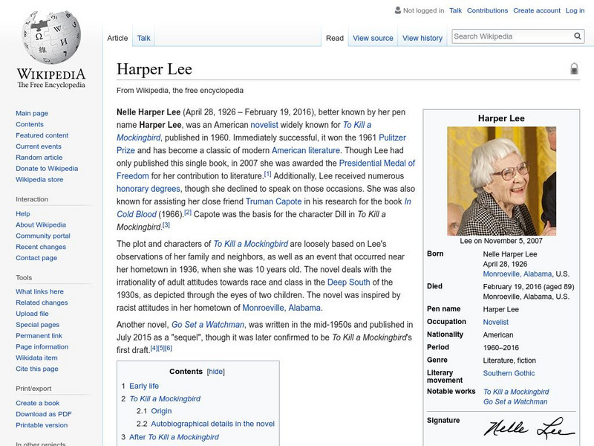
Task: Jump to Autobiographical details in the novel
Action: 212,424
